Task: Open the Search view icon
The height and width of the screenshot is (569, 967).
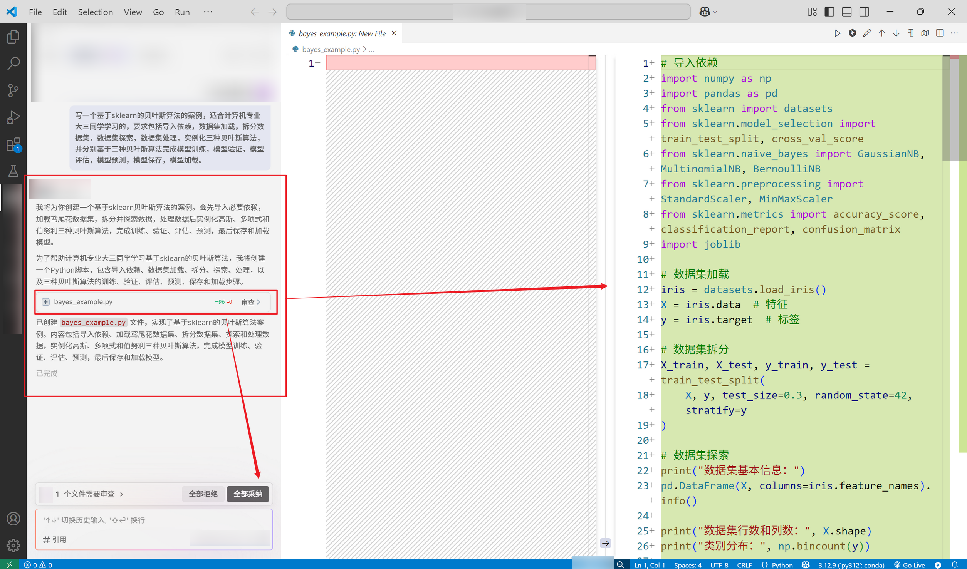Action: point(13,64)
